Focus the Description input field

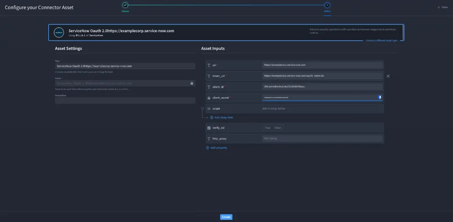(125, 100)
